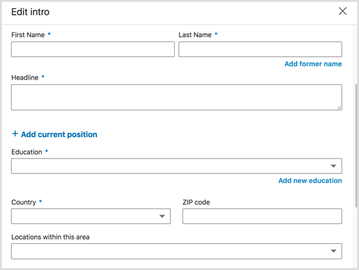
Task: Click the Add former name link
Action: pyautogui.click(x=313, y=64)
